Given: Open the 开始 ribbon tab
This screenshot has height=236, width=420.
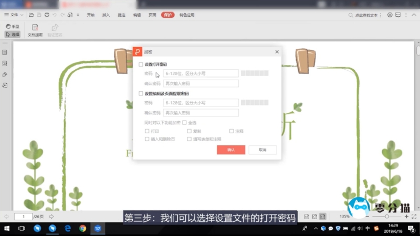Looking at the screenshot, I should (91, 15).
